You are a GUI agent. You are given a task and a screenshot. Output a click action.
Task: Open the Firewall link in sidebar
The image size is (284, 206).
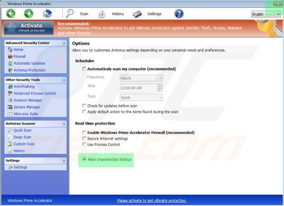pos(19,56)
